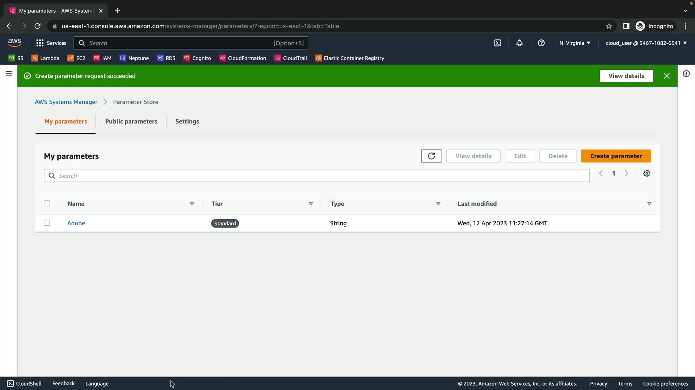Expand the N. Virginia region dropdown
Viewport: 695px width, 390px height.
(574, 43)
